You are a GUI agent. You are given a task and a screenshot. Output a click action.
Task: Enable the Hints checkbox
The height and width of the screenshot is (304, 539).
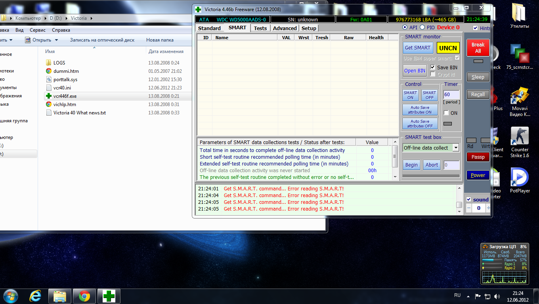(476, 28)
